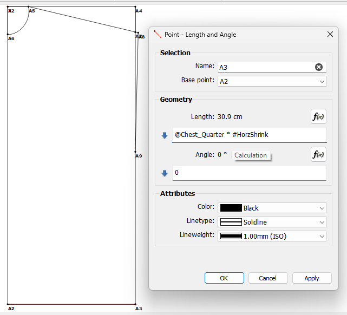
Task: Click the Length formula field with @Chest_Quarter
Action: [x=249, y=135]
